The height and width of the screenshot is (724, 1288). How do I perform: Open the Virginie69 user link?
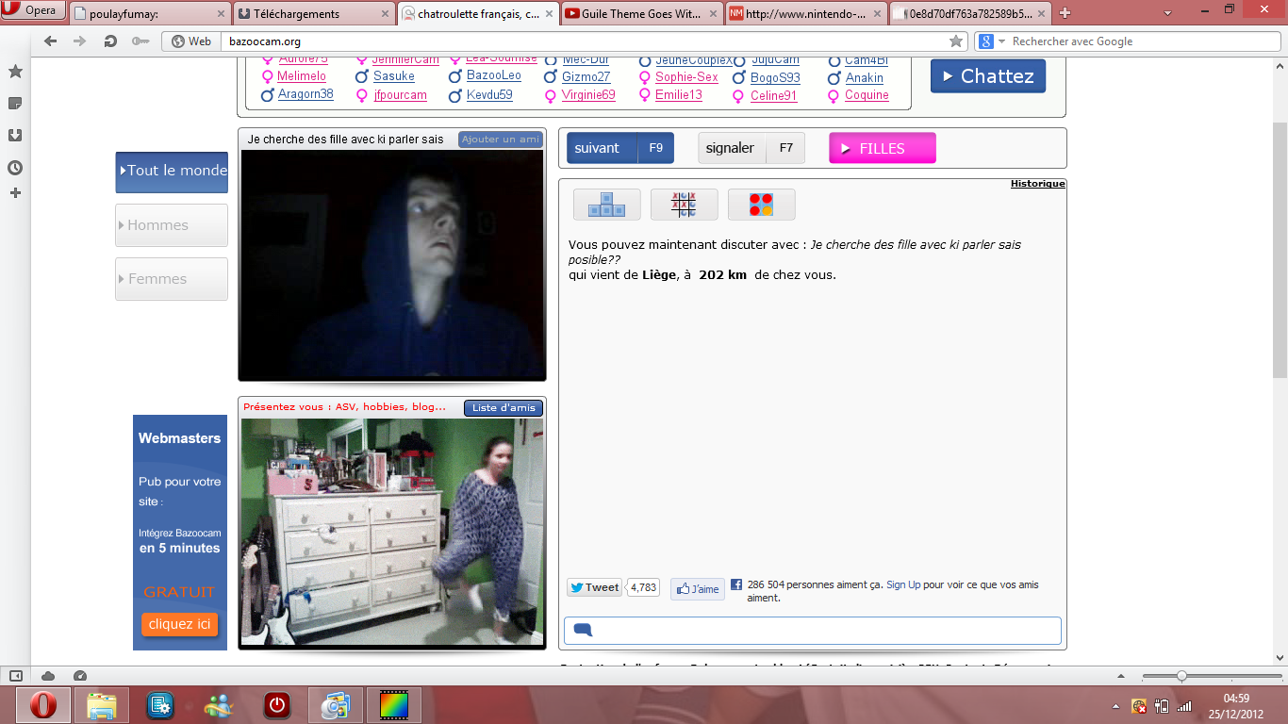[588, 95]
